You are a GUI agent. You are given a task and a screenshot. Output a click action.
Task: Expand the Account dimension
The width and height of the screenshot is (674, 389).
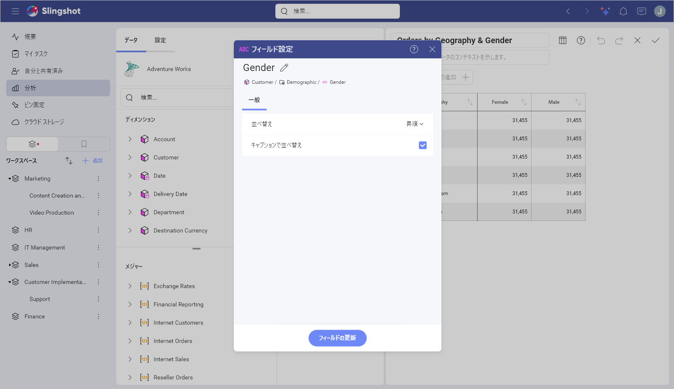[x=130, y=139]
